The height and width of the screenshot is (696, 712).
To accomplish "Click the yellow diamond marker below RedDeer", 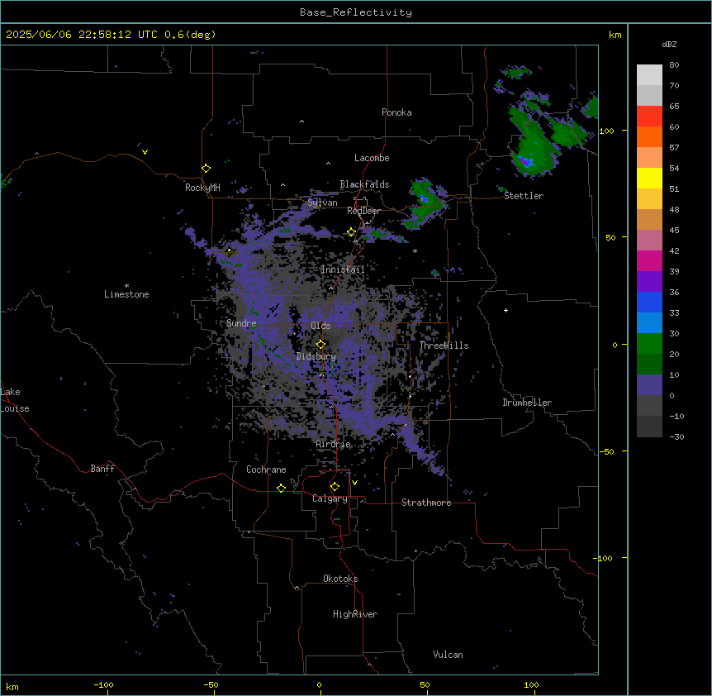I will point(351,232).
